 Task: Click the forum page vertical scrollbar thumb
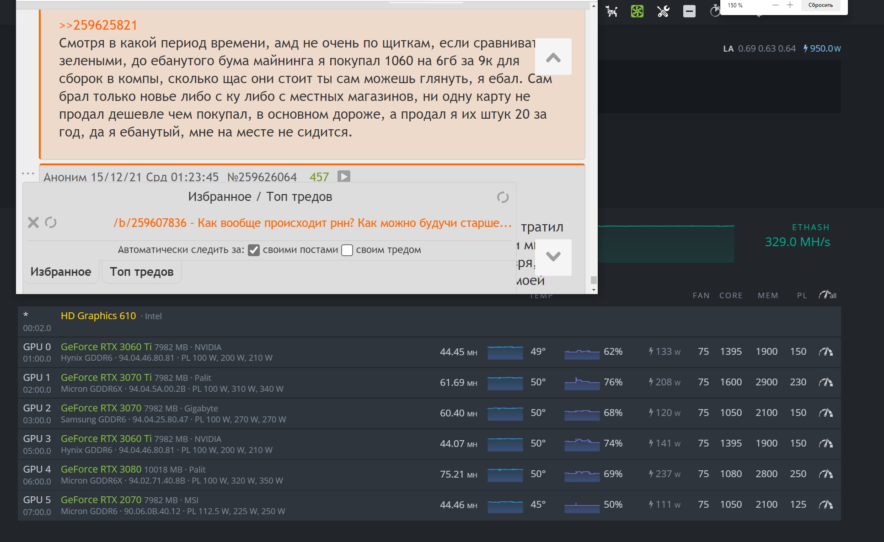coord(594,280)
